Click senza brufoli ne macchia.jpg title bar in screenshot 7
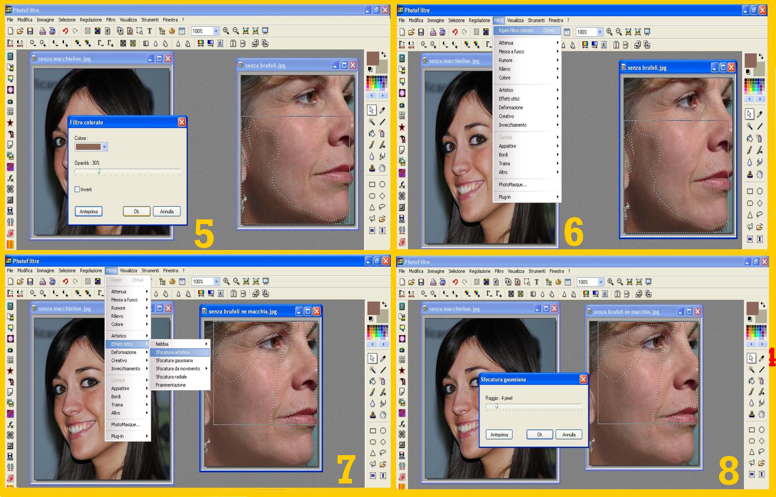This screenshot has height=497, width=776. tap(243, 311)
